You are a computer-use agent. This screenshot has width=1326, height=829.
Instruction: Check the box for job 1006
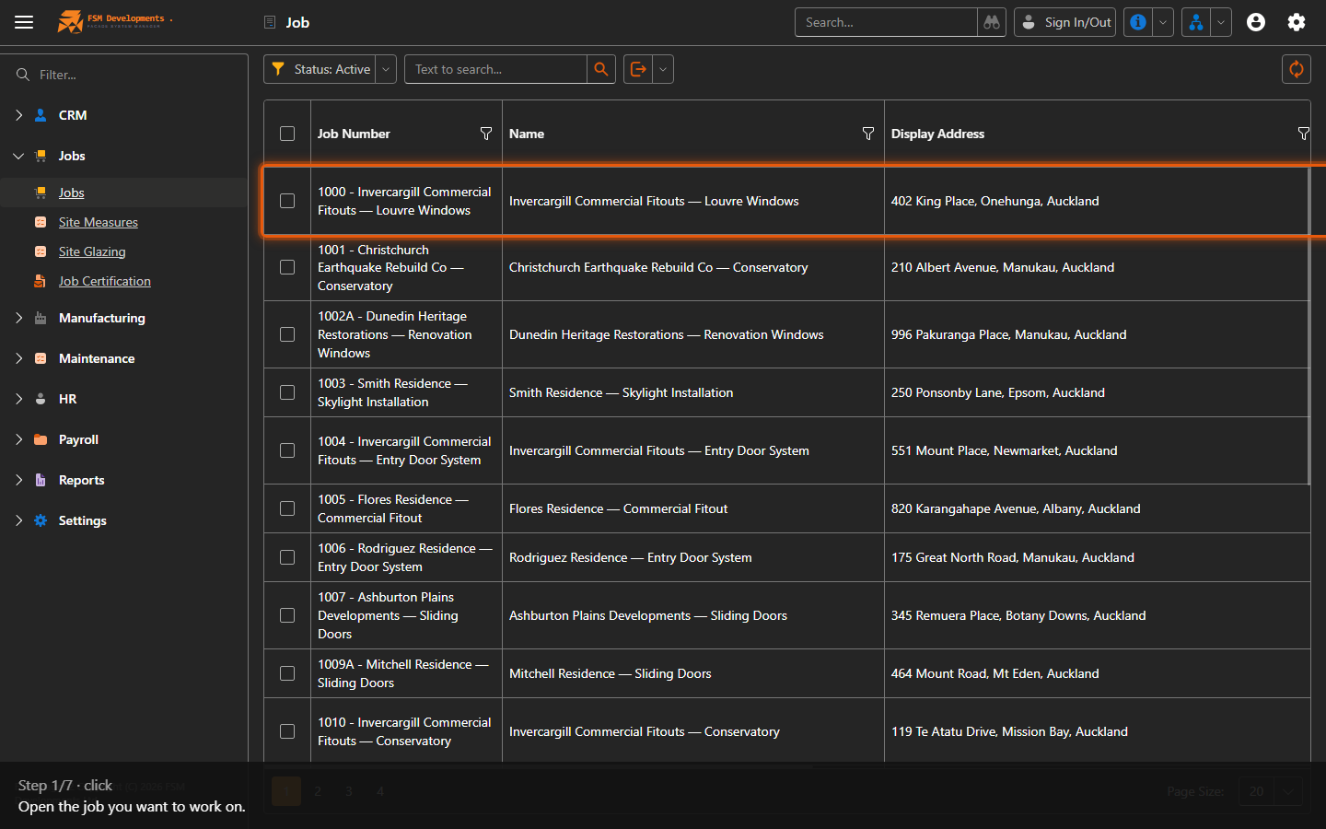[287, 557]
